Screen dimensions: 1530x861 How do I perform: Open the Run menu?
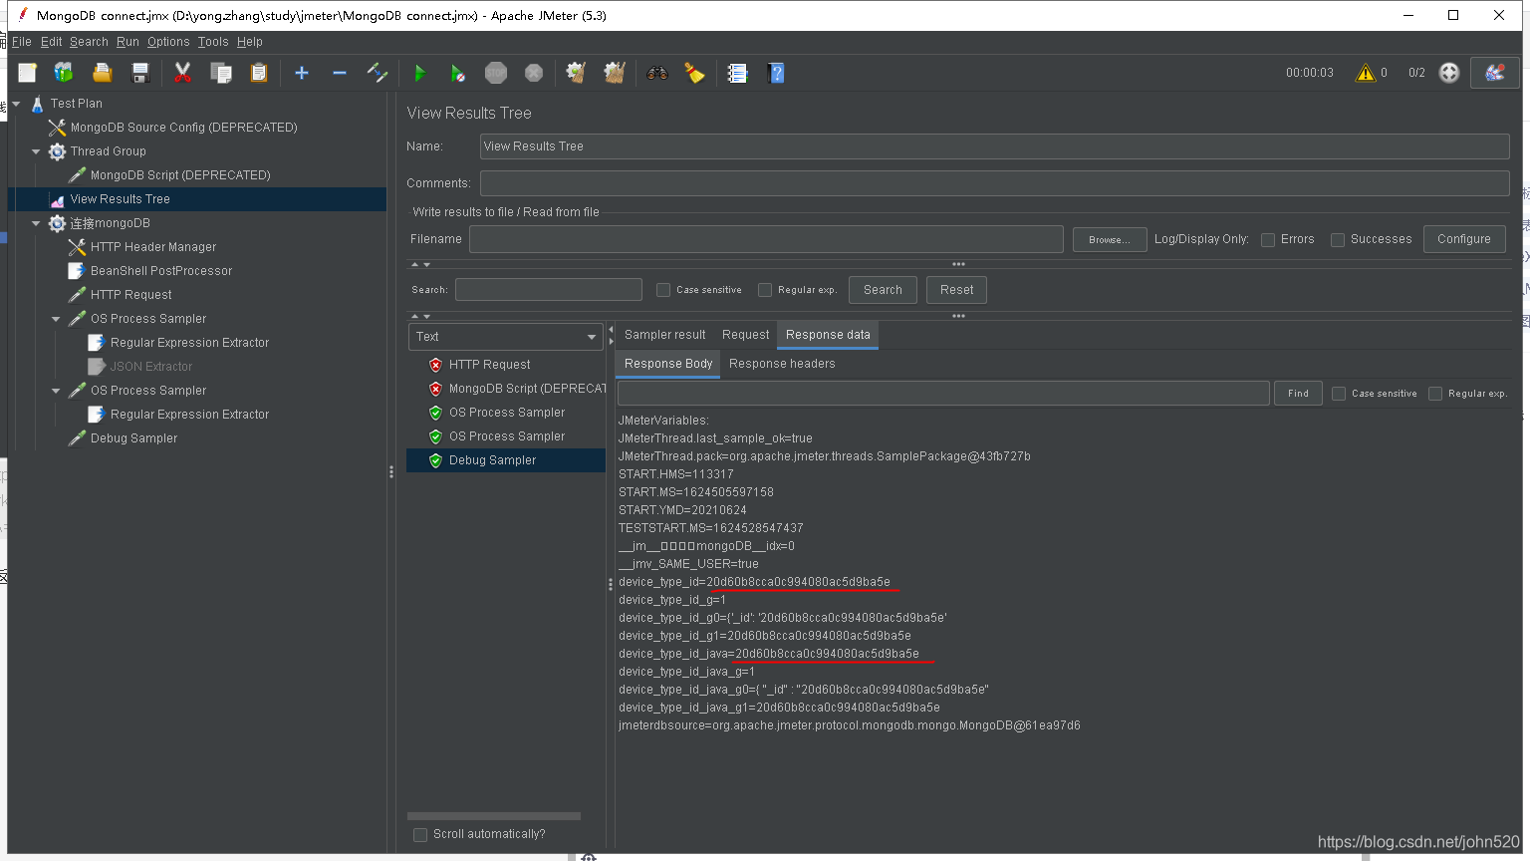pyautogui.click(x=127, y=42)
